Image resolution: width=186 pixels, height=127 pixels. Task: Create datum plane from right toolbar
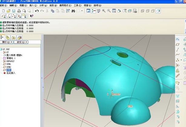(x=178, y=45)
